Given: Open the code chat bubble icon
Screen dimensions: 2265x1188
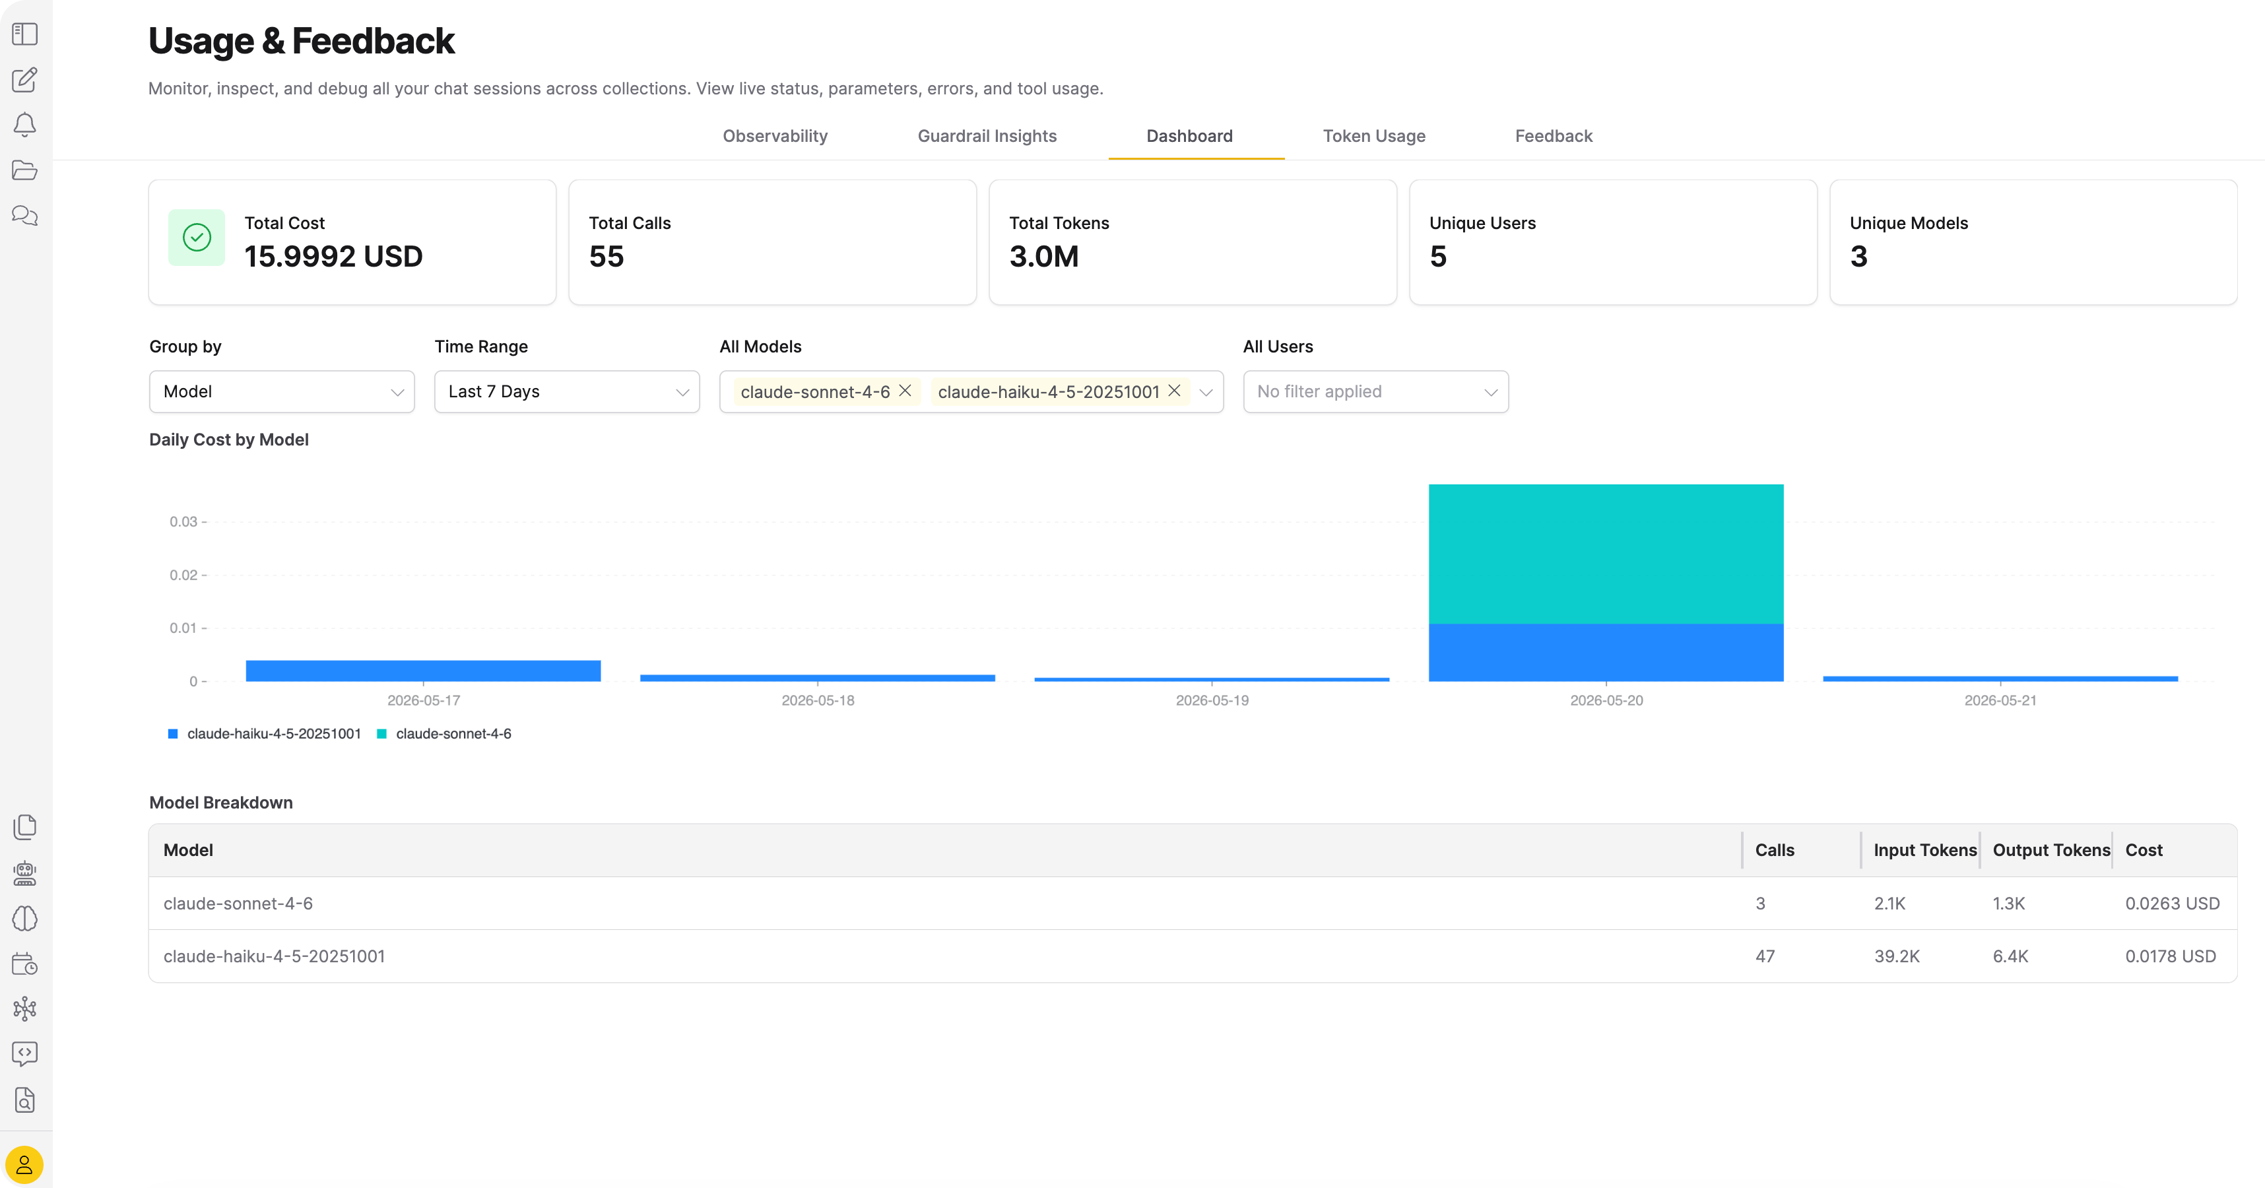Looking at the screenshot, I should click(x=24, y=1053).
